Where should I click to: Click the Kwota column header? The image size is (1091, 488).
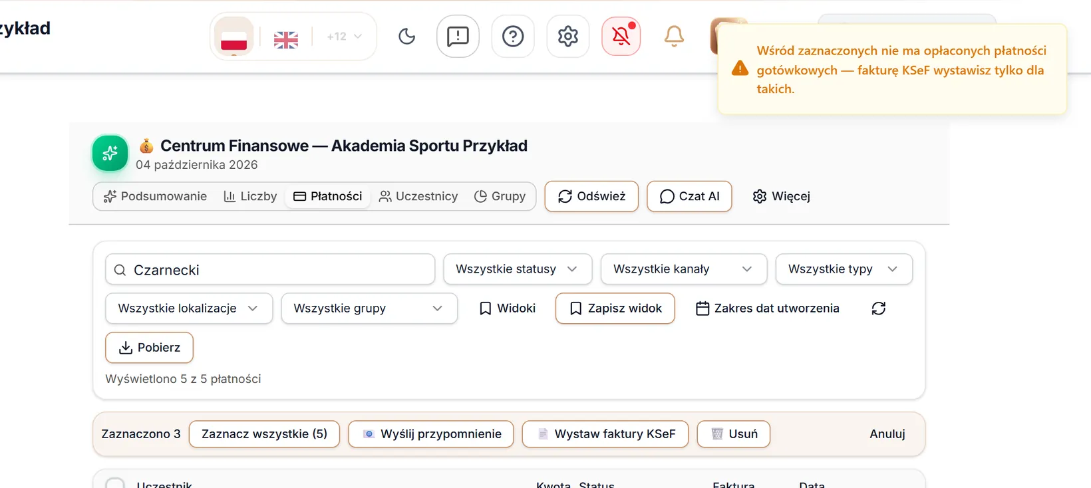[x=553, y=485]
